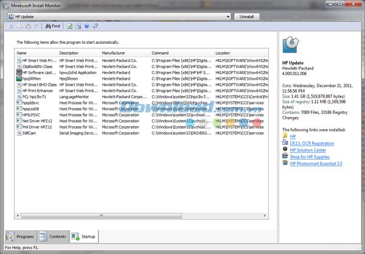Screen dimensions: 365x254
Task: Select the Startup tab
Action: tap(84, 236)
